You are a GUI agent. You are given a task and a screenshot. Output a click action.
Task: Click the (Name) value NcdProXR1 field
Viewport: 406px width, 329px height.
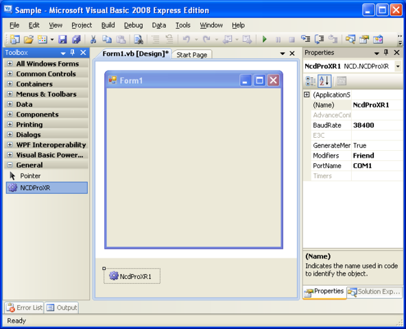point(377,105)
